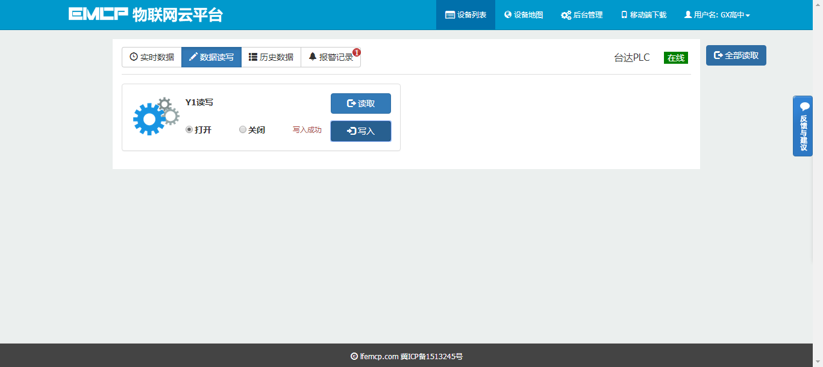Open 设备列表 in the top navigation
Screen dimensions: 823x367
point(466,15)
